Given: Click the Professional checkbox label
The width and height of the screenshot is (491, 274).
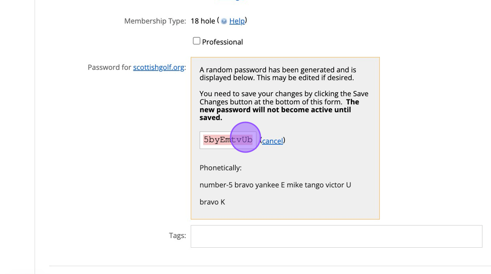Looking at the screenshot, I should click(222, 42).
